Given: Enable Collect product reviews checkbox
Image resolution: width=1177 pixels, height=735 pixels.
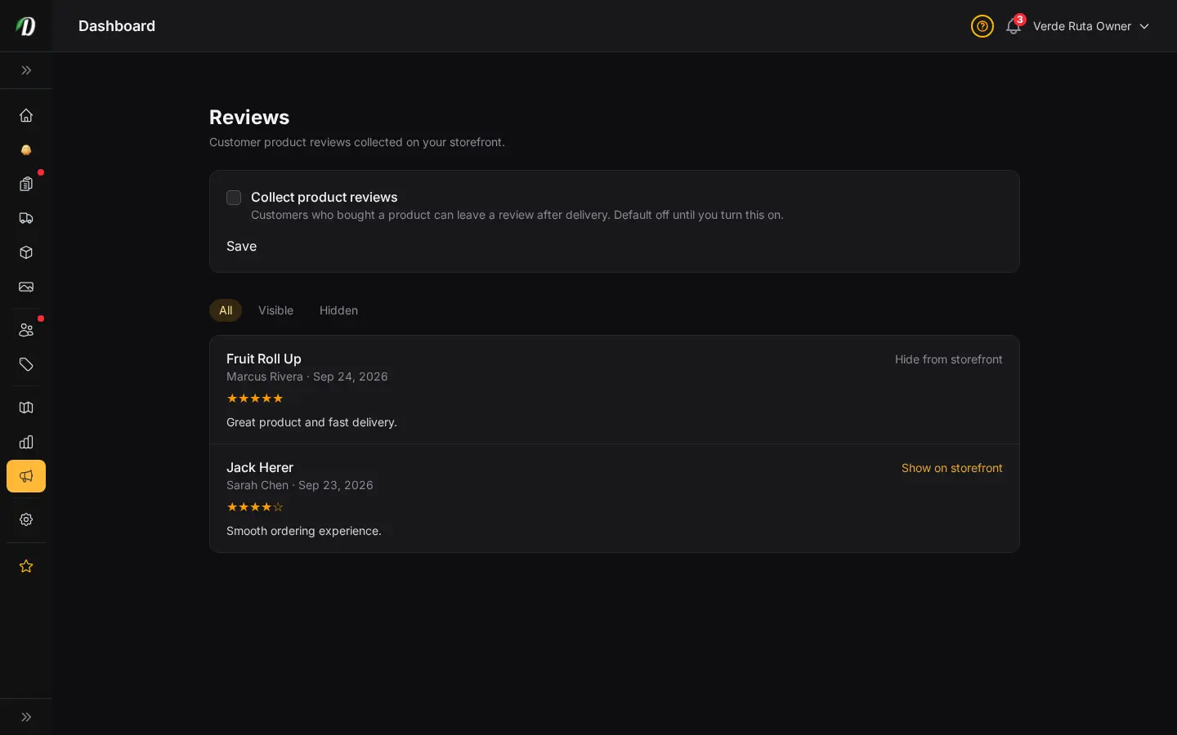Looking at the screenshot, I should (x=234, y=198).
